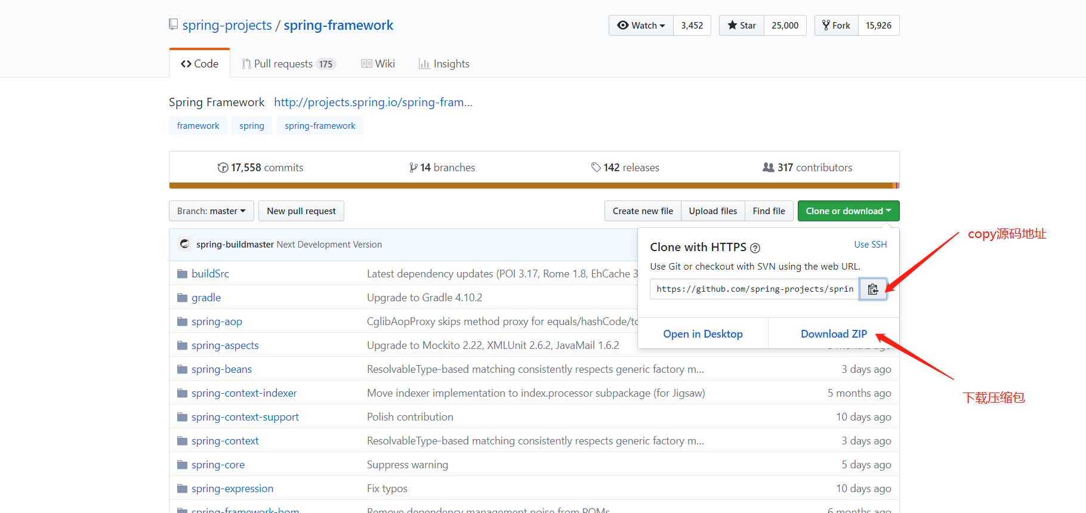
Task: Click the repository language color bar
Action: click(x=534, y=186)
